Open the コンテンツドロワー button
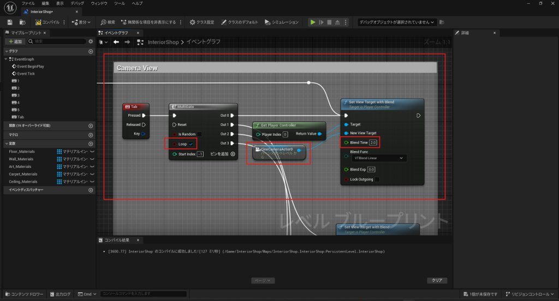This screenshot has width=559, height=301. point(23,294)
